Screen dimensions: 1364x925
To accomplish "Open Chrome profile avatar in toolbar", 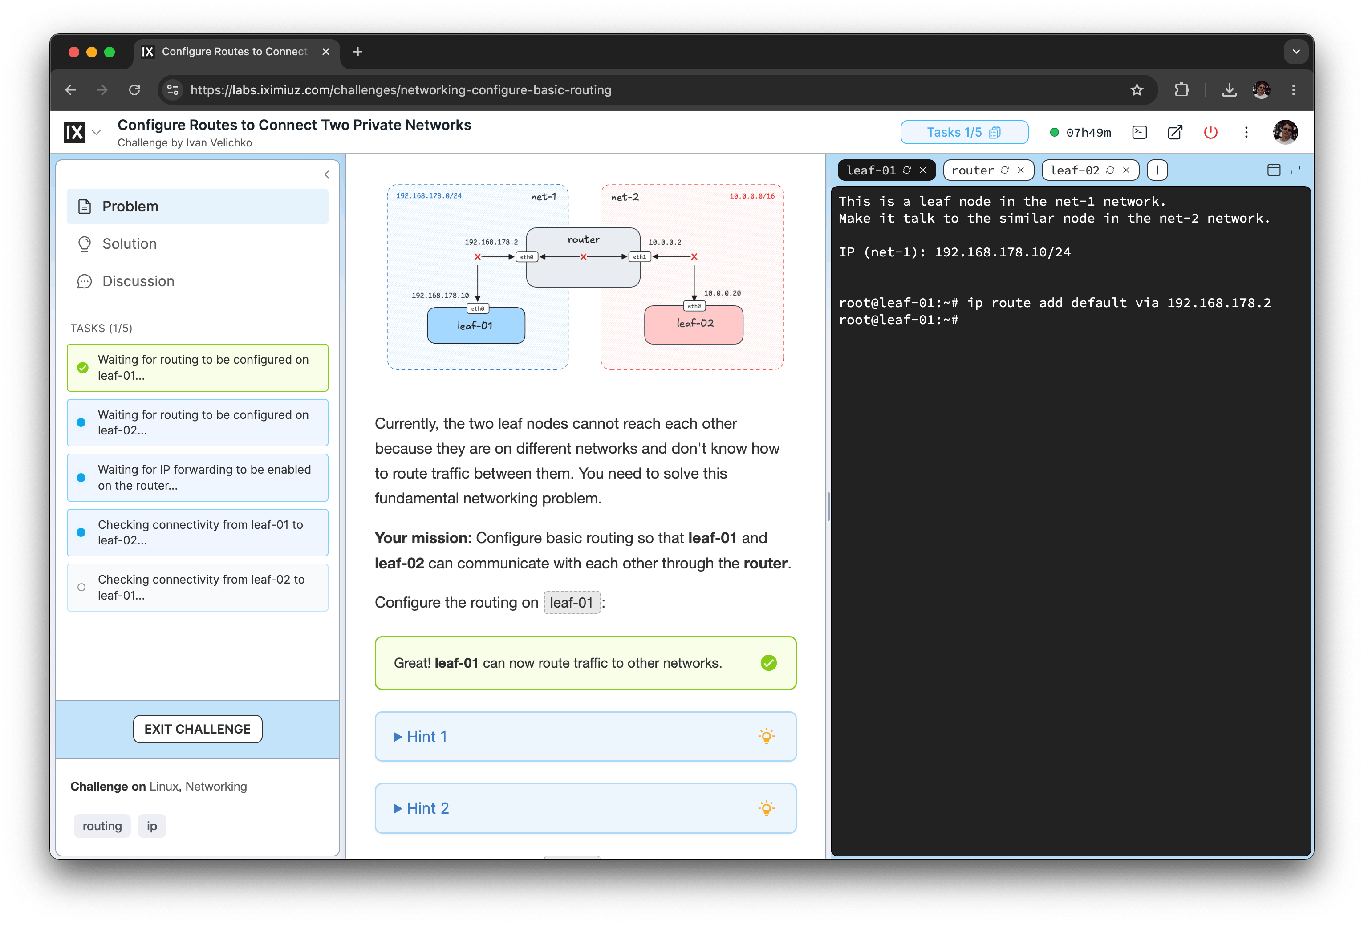I will tap(1261, 90).
